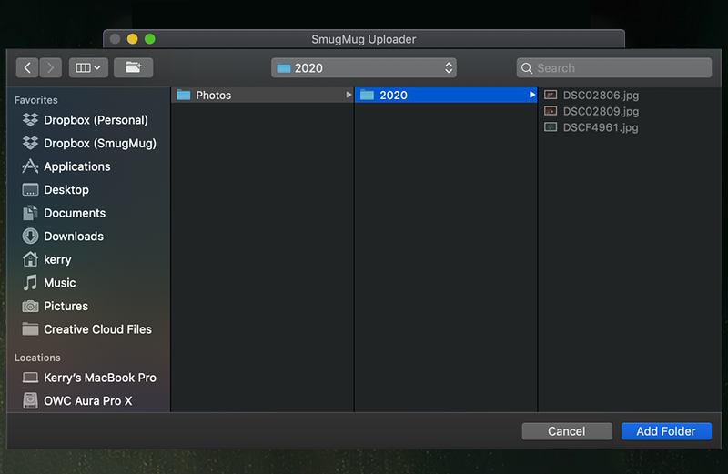Click the Cancel button
This screenshot has height=474, width=728.
pos(567,431)
